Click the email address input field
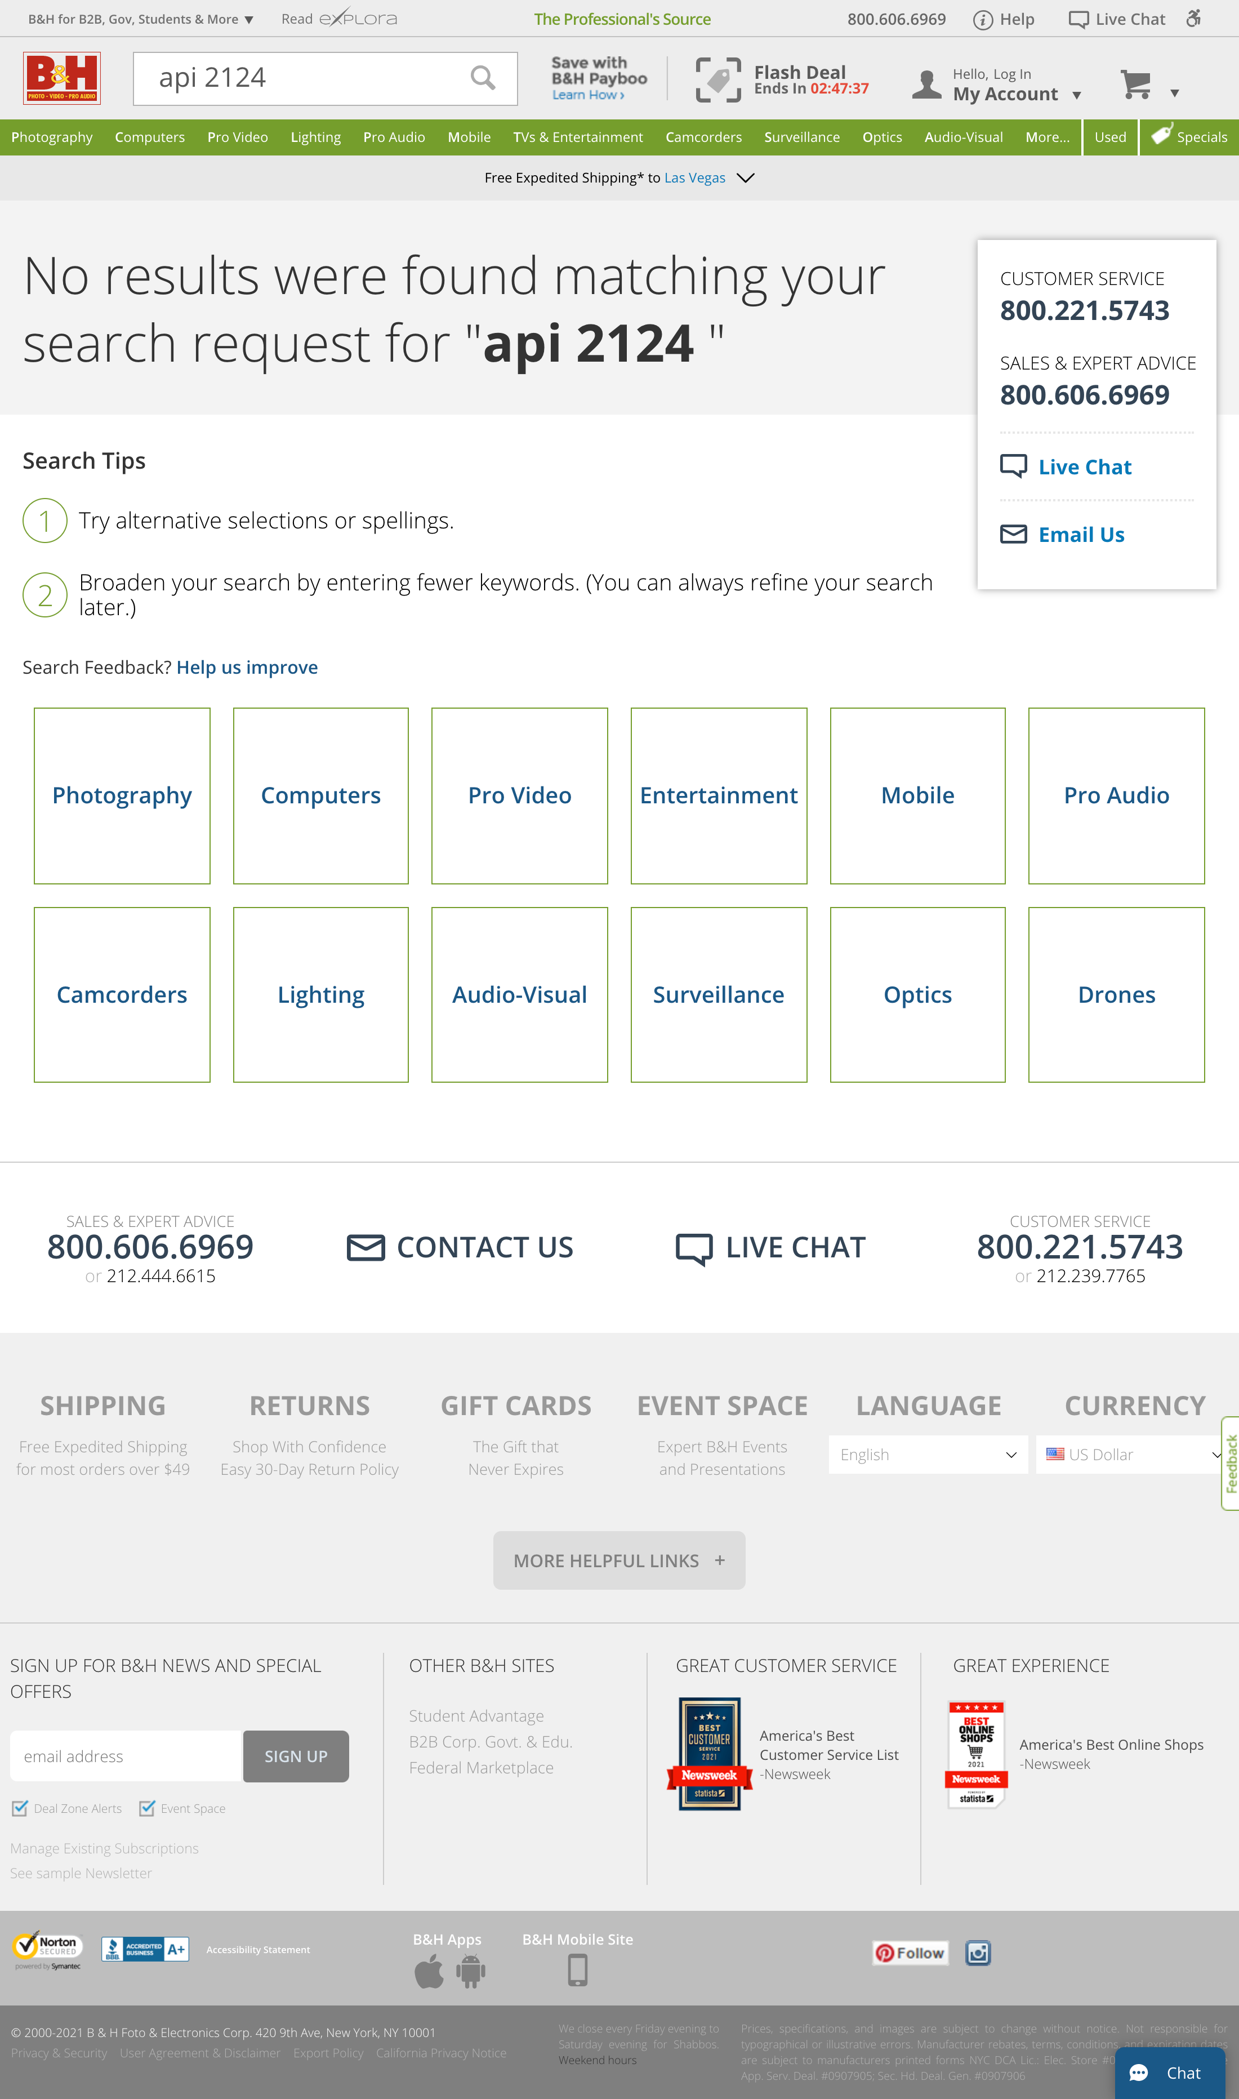This screenshot has height=2099, width=1239. 126,1756
